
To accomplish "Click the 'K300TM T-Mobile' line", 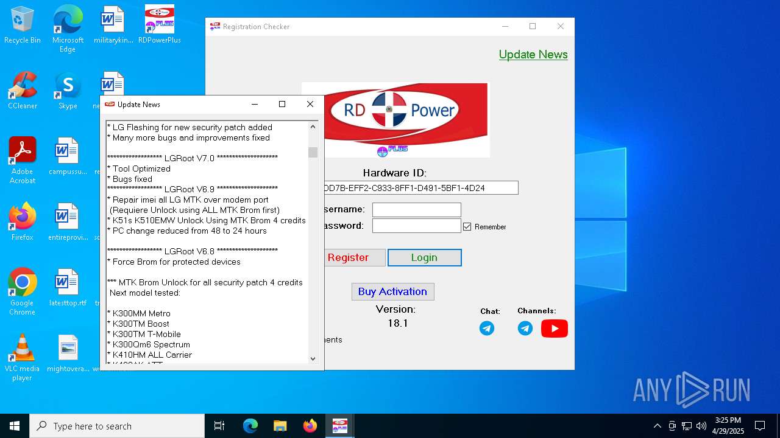I will click(x=144, y=334).
